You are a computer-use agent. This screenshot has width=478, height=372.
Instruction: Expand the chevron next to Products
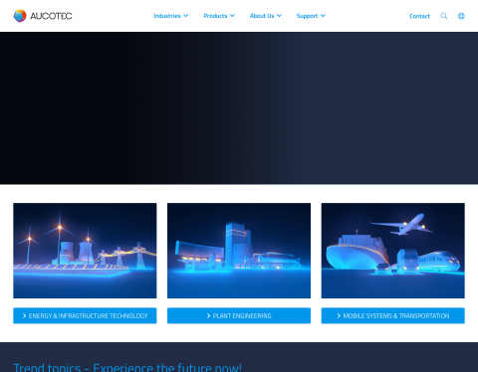232,16
